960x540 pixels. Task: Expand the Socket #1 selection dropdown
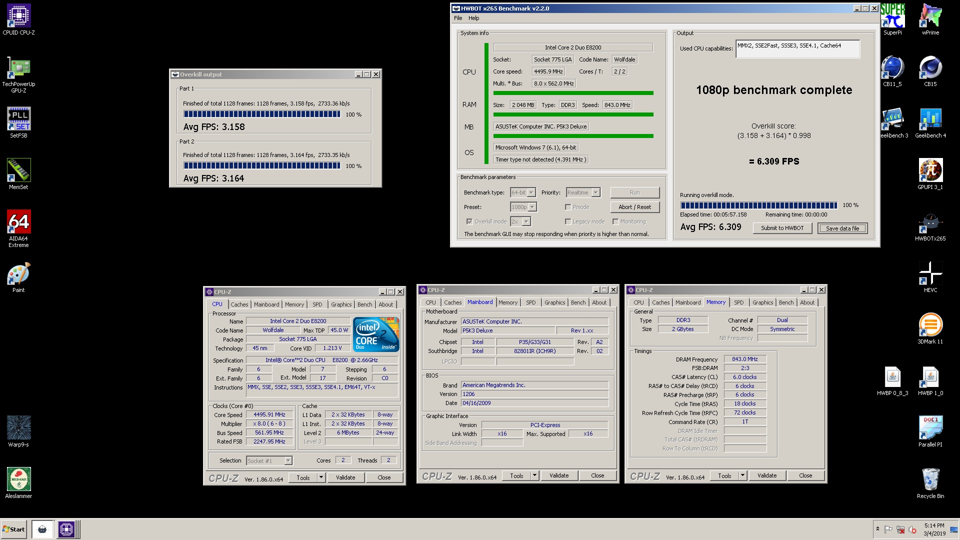[x=288, y=461]
